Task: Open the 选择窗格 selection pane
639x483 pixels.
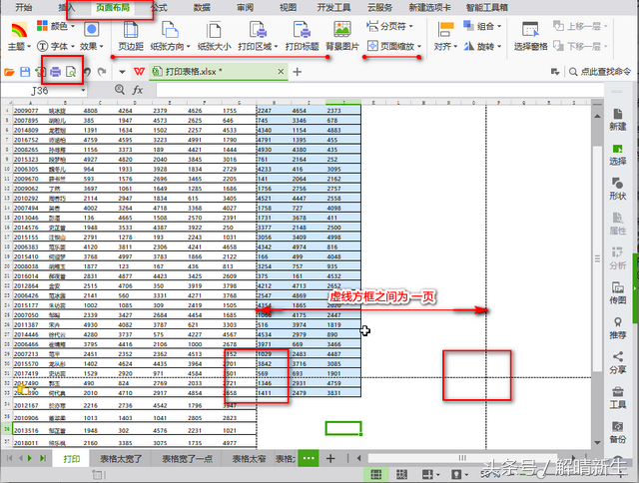Action: (x=530, y=36)
